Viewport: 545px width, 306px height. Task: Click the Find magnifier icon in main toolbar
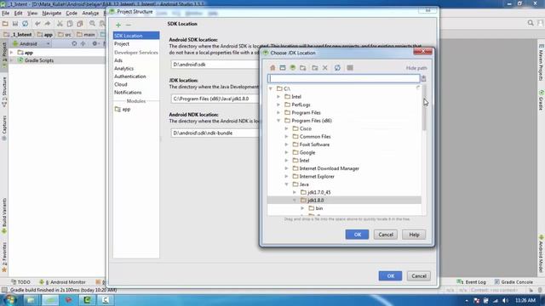(x=93, y=24)
